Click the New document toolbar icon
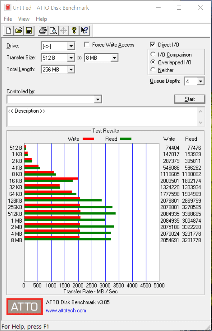The image size is (212, 331). tap(9, 30)
